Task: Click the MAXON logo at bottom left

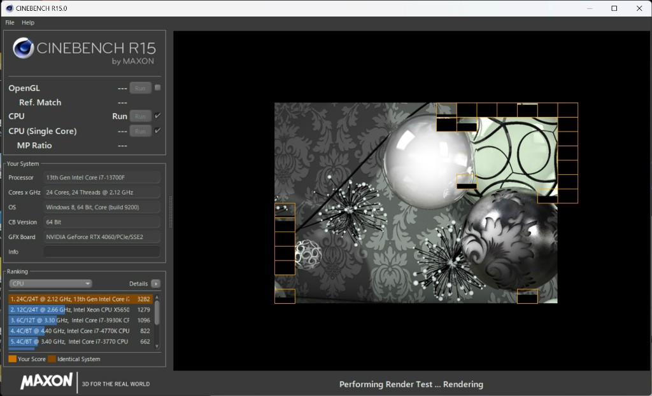Action: (x=46, y=381)
